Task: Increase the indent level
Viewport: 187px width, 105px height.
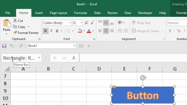Action: pyautogui.click(x=126, y=31)
